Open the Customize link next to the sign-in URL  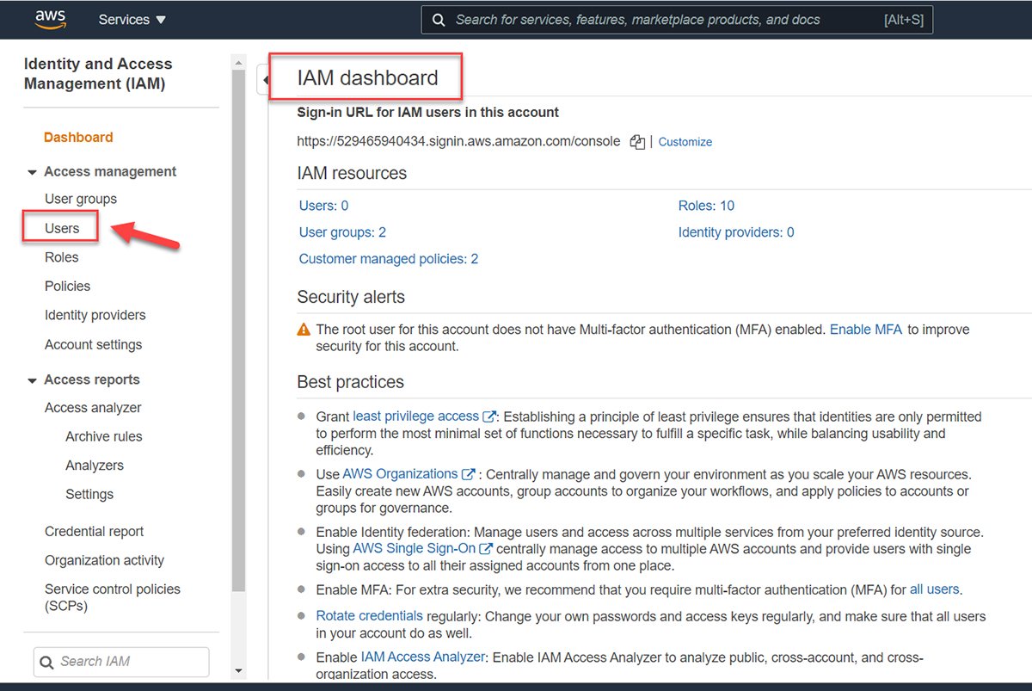[x=685, y=142]
